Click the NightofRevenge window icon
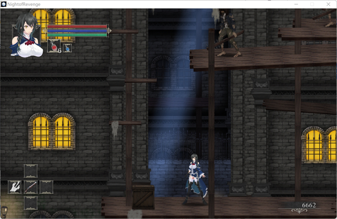Screen dimensions: 337x219 point(3,4)
